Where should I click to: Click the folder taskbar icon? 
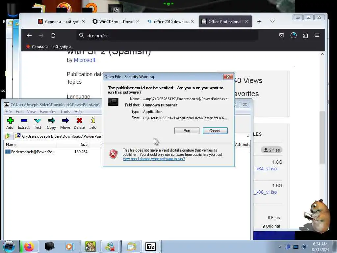131,246
